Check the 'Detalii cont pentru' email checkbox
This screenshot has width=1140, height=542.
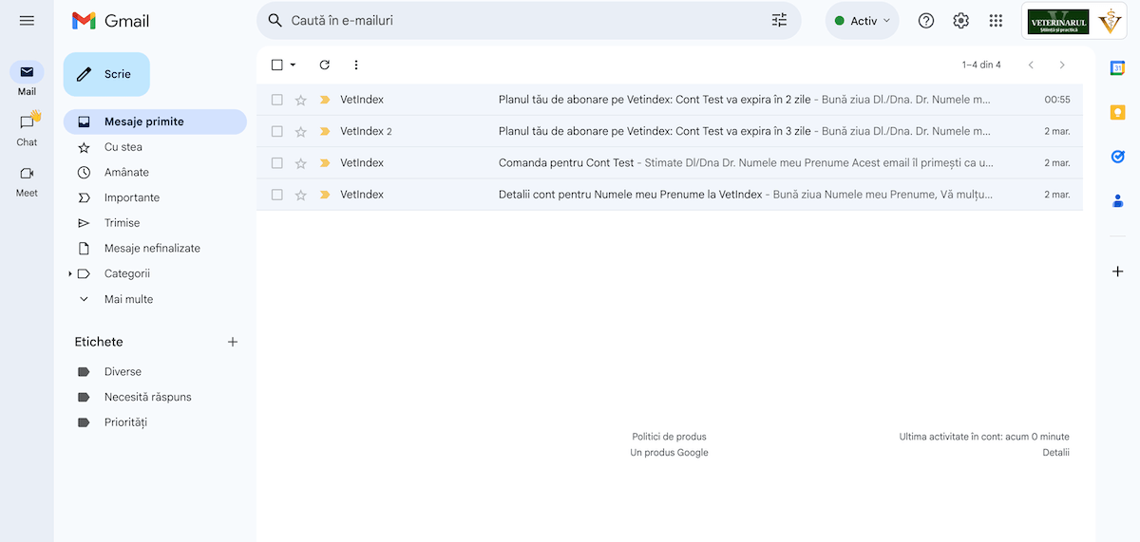point(277,195)
